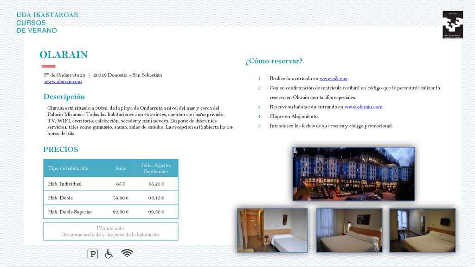475x267 pixels.
Task: Click the CURSOS header text
Action: click(x=31, y=23)
